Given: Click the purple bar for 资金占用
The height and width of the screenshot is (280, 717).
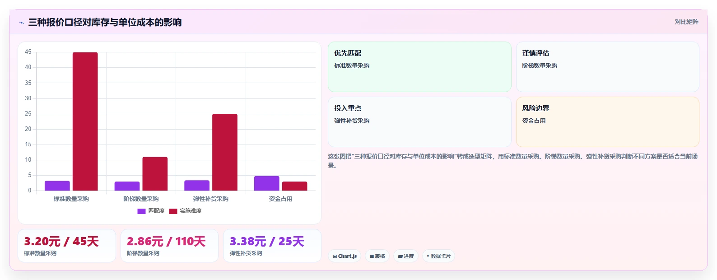Looking at the screenshot, I should 266,183.
